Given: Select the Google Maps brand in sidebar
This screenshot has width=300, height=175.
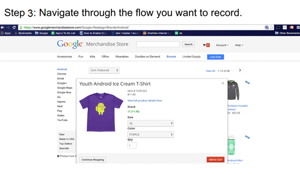Looking at the screenshot, I should tap(65, 88).
